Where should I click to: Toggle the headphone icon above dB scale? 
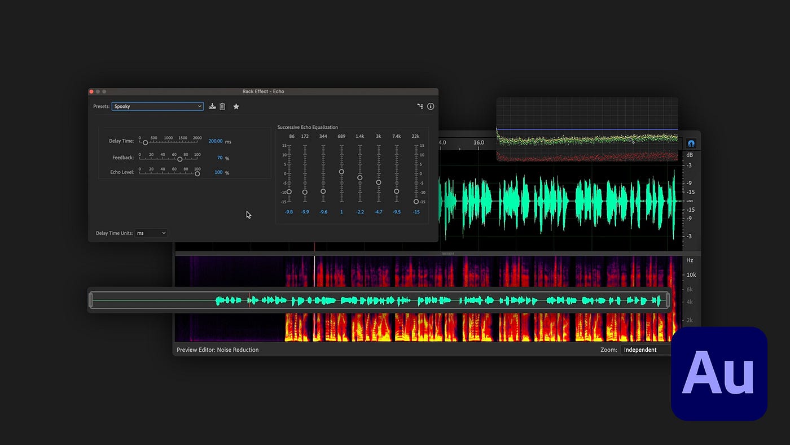tap(691, 143)
